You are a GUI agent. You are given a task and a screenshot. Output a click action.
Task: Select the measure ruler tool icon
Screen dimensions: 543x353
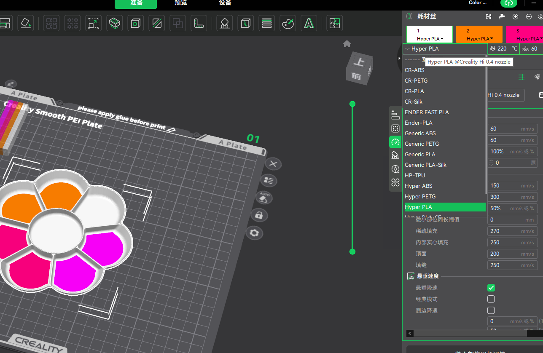point(199,23)
